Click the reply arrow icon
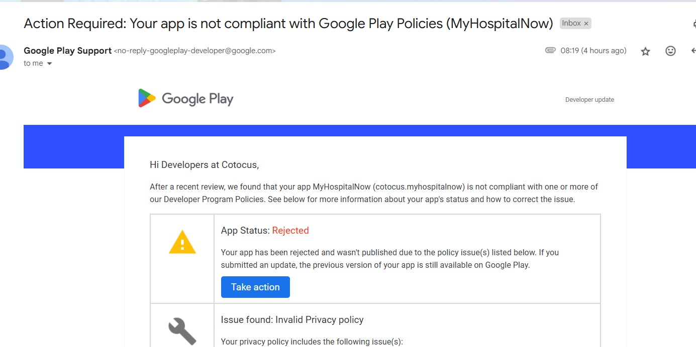This screenshot has height=347, width=696. [693, 51]
